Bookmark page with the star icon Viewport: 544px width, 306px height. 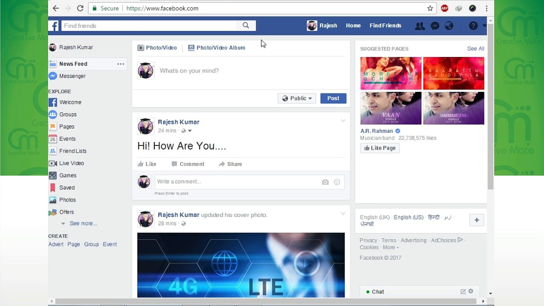pos(430,8)
